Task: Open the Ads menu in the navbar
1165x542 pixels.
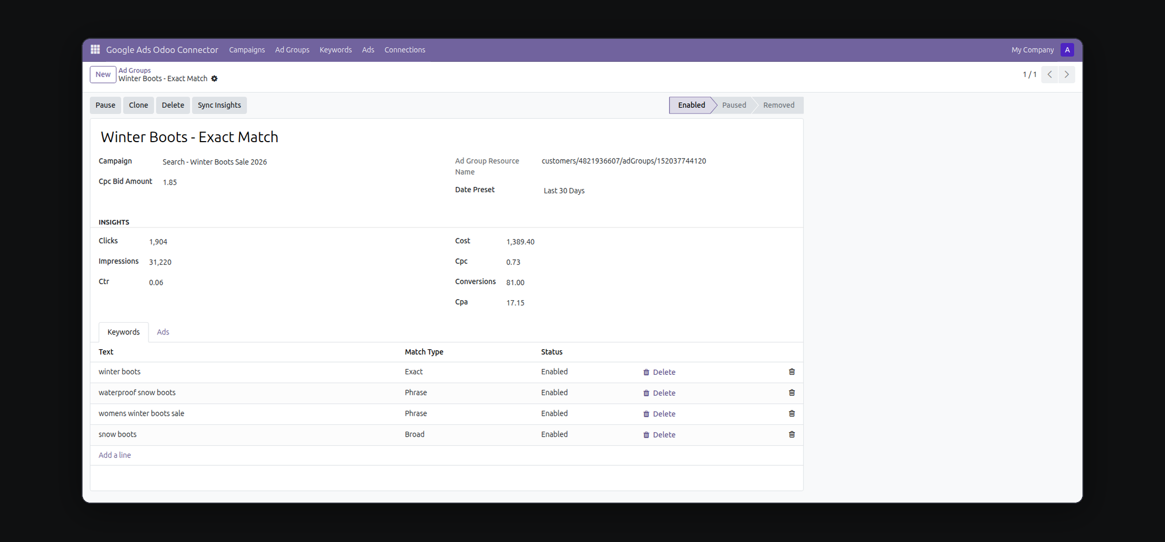Action: click(368, 50)
